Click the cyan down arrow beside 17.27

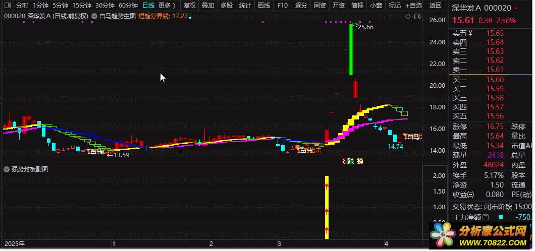(x=190, y=16)
